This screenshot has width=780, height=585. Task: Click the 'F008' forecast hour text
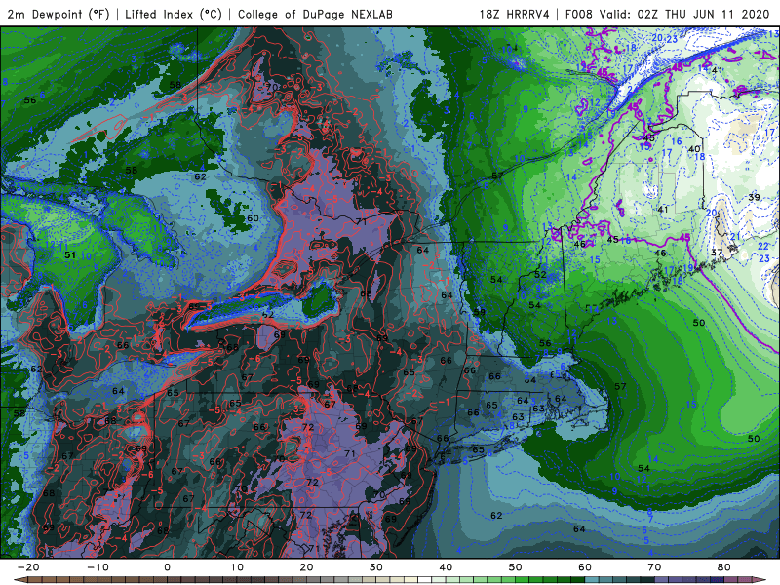pyautogui.click(x=580, y=14)
